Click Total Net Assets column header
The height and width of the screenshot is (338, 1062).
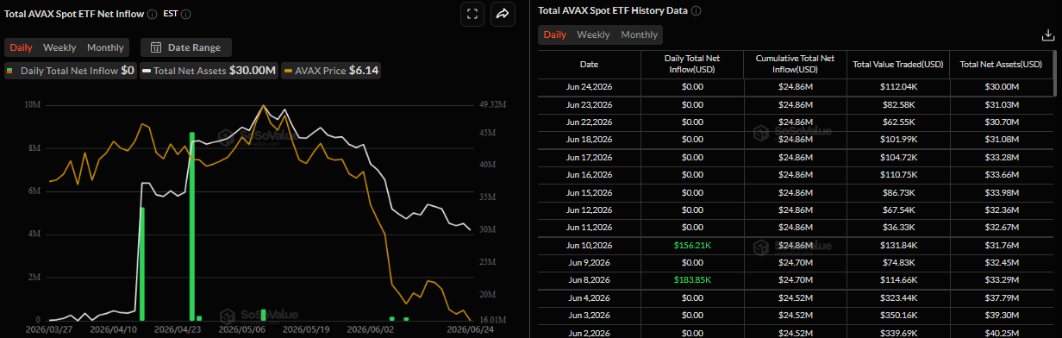tap(1002, 64)
